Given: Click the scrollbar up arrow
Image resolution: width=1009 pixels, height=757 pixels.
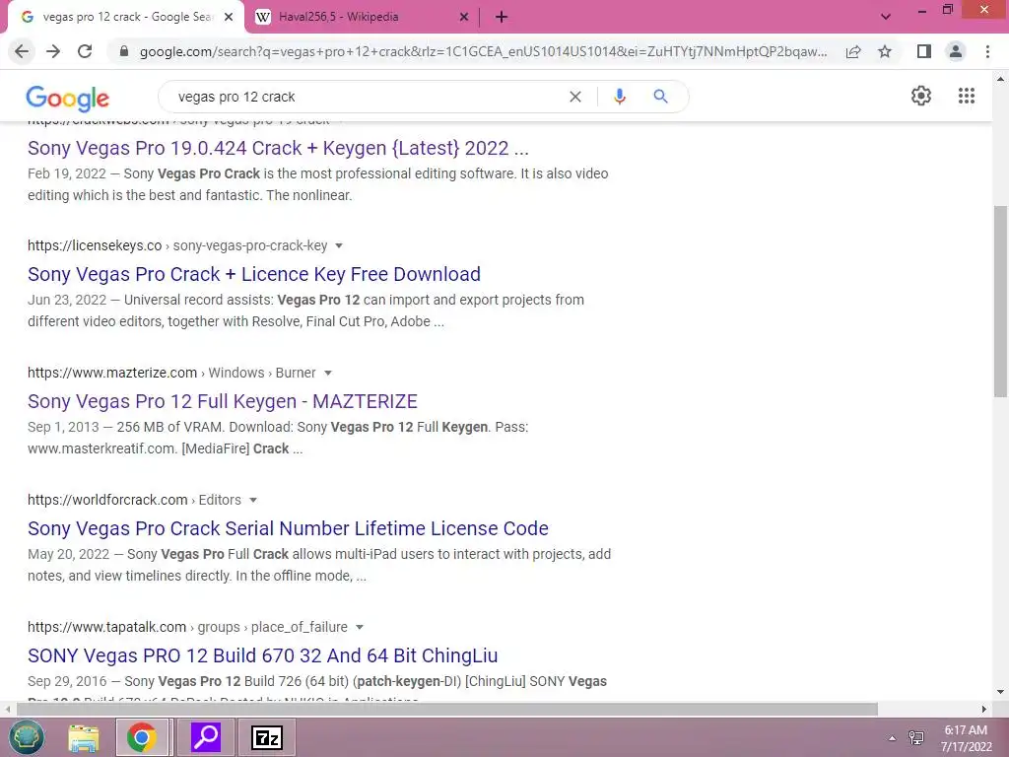Looking at the screenshot, I should 1000,79.
